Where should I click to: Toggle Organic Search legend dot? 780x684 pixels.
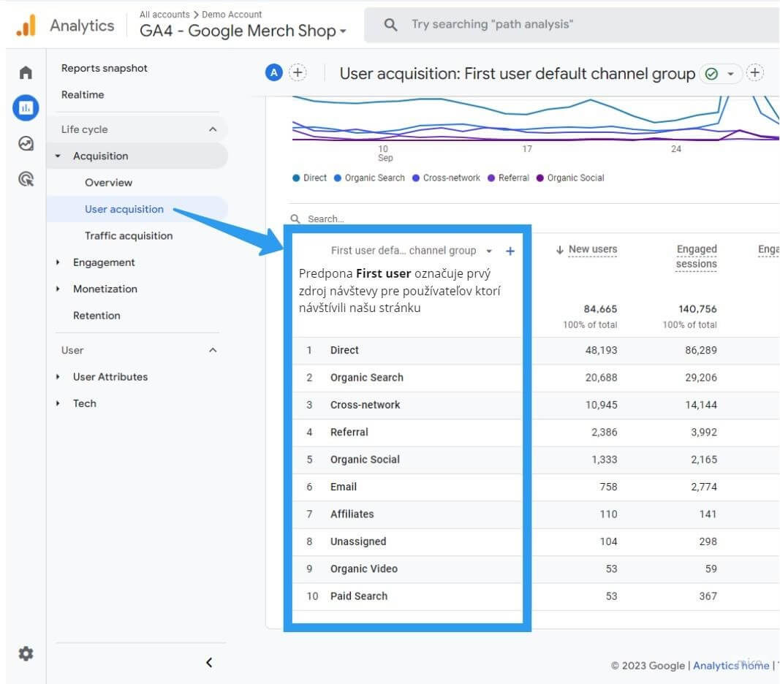[338, 178]
